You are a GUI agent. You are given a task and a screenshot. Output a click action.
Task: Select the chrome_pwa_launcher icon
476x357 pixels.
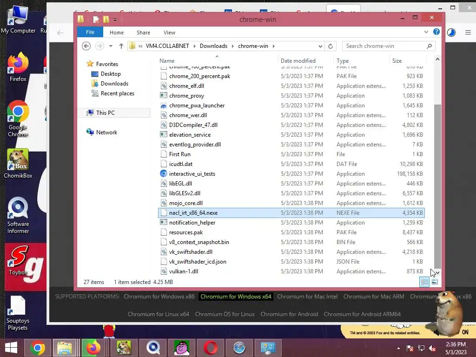[x=164, y=106]
